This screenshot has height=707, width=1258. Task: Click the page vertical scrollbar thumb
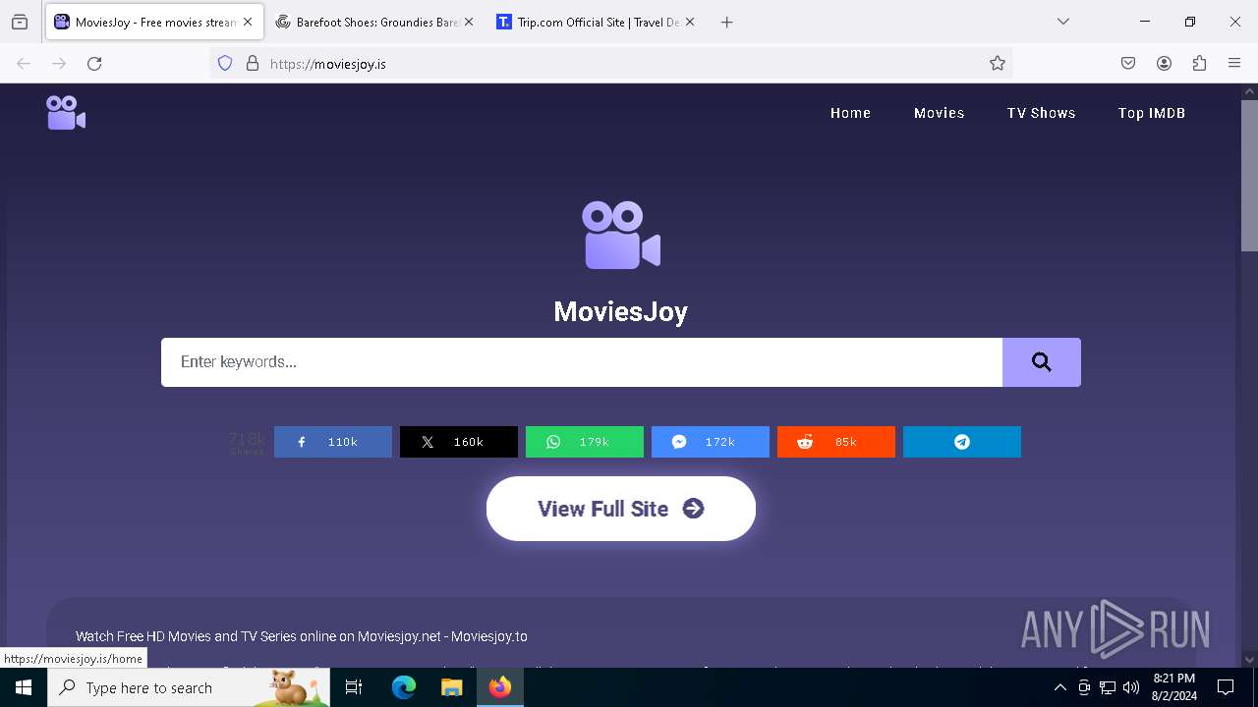click(x=1249, y=175)
